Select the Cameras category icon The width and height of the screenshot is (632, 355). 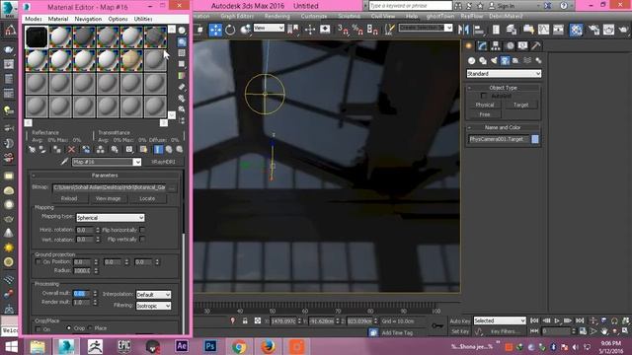click(x=505, y=61)
